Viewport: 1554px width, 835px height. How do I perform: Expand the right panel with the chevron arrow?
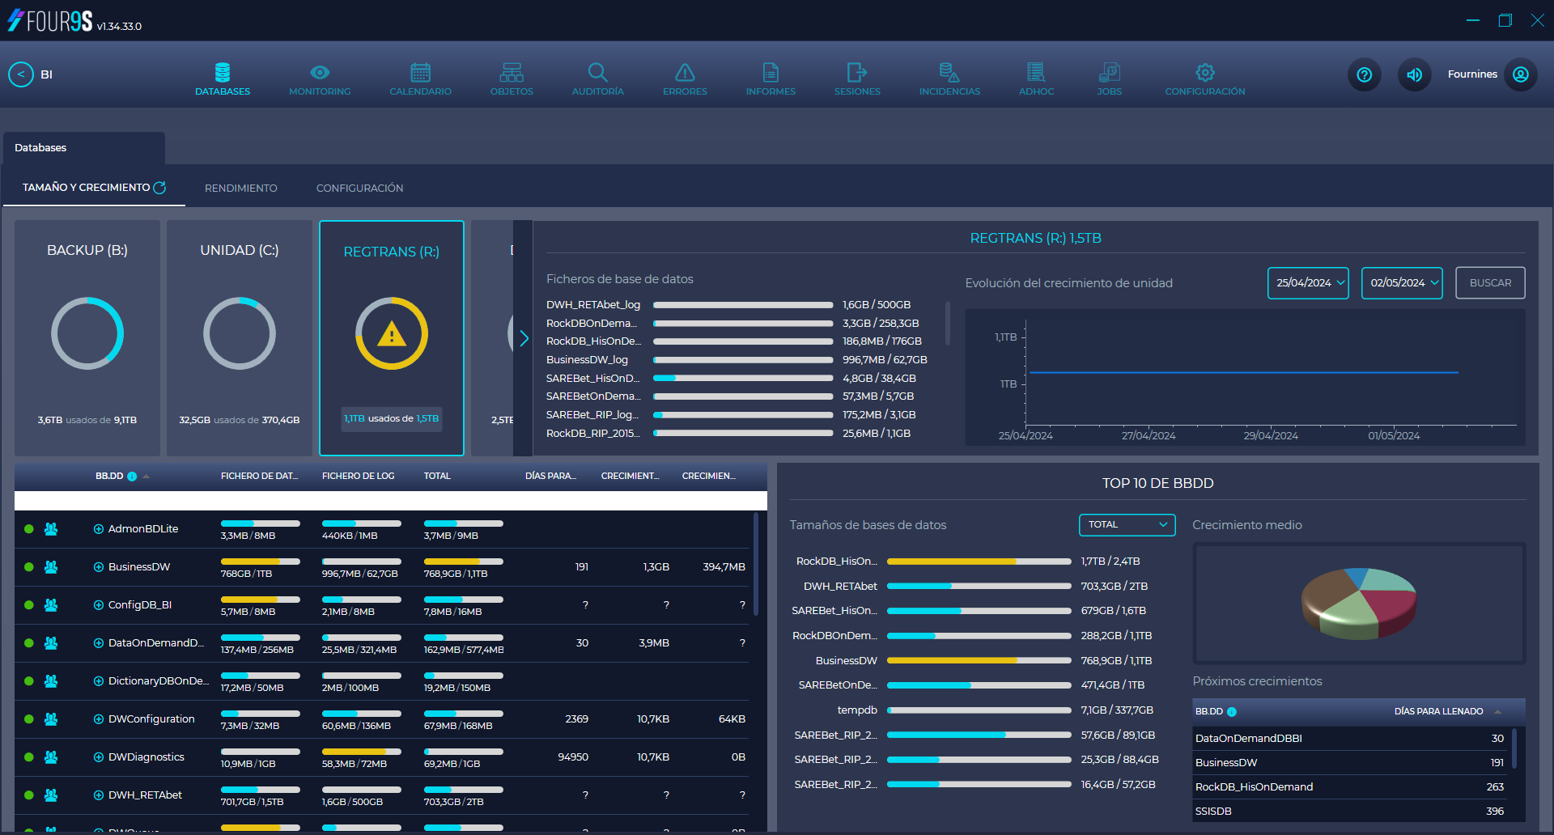(x=524, y=337)
